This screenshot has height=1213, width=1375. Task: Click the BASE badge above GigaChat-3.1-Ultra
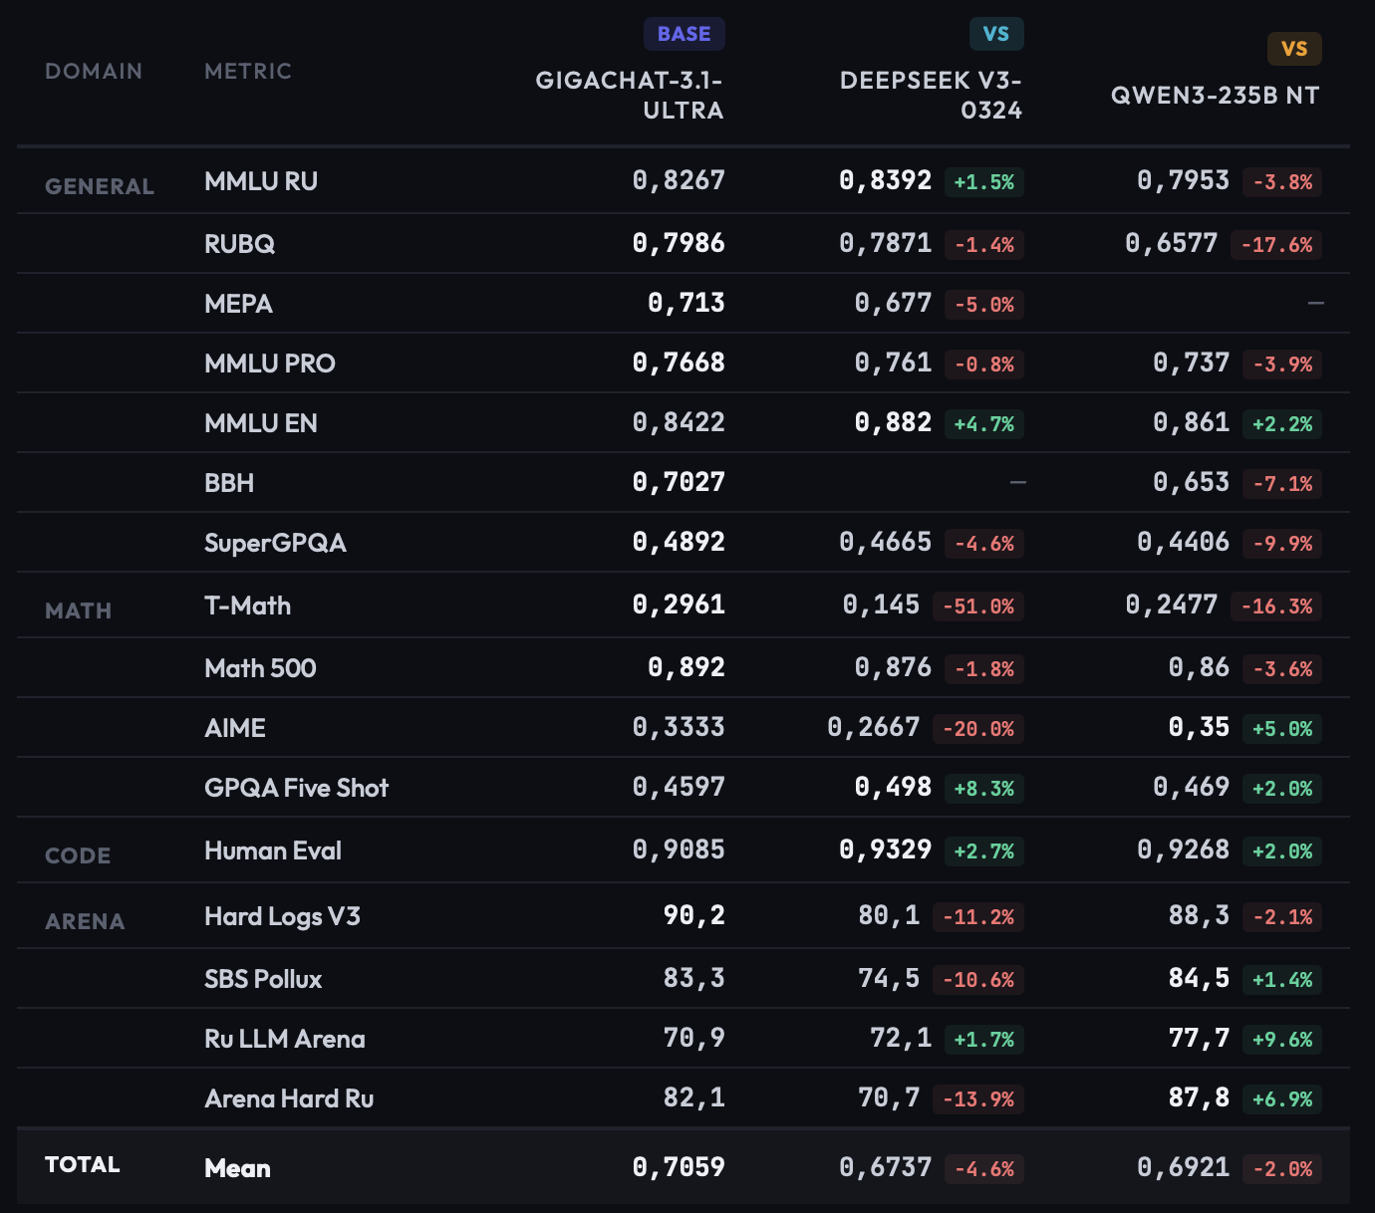[684, 34]
